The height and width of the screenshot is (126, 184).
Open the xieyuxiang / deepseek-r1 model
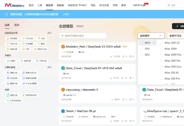[x=82, y=90]
